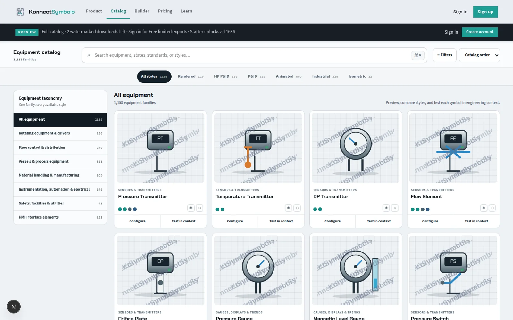Screen dimensions: 513x320
Task: Select second teal dot on Temperature Transmitter
Action: (223, 209)
